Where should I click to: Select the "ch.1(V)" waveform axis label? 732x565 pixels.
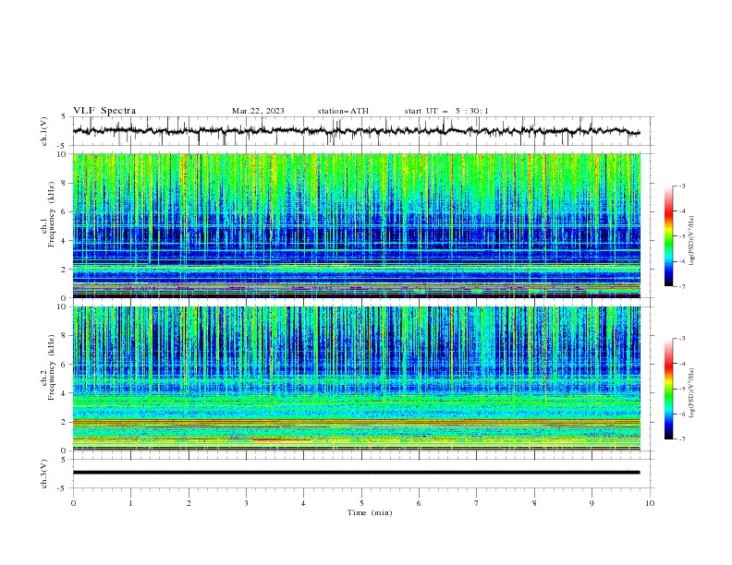(44, 131)
